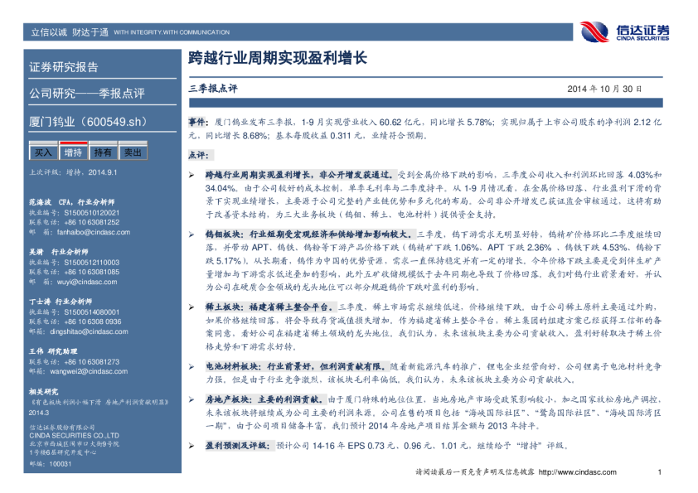Click the arrow bullet before 电池材料板块 paragraph
The image size is (698, 493).
tap(191, 366)
